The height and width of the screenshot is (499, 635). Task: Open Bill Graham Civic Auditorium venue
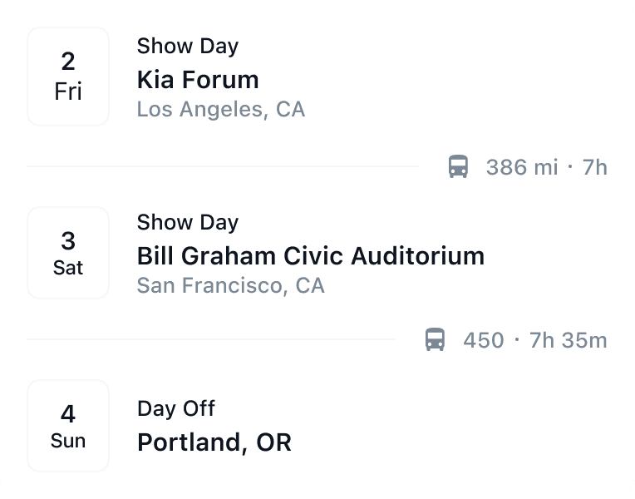(x=310, y=255)
